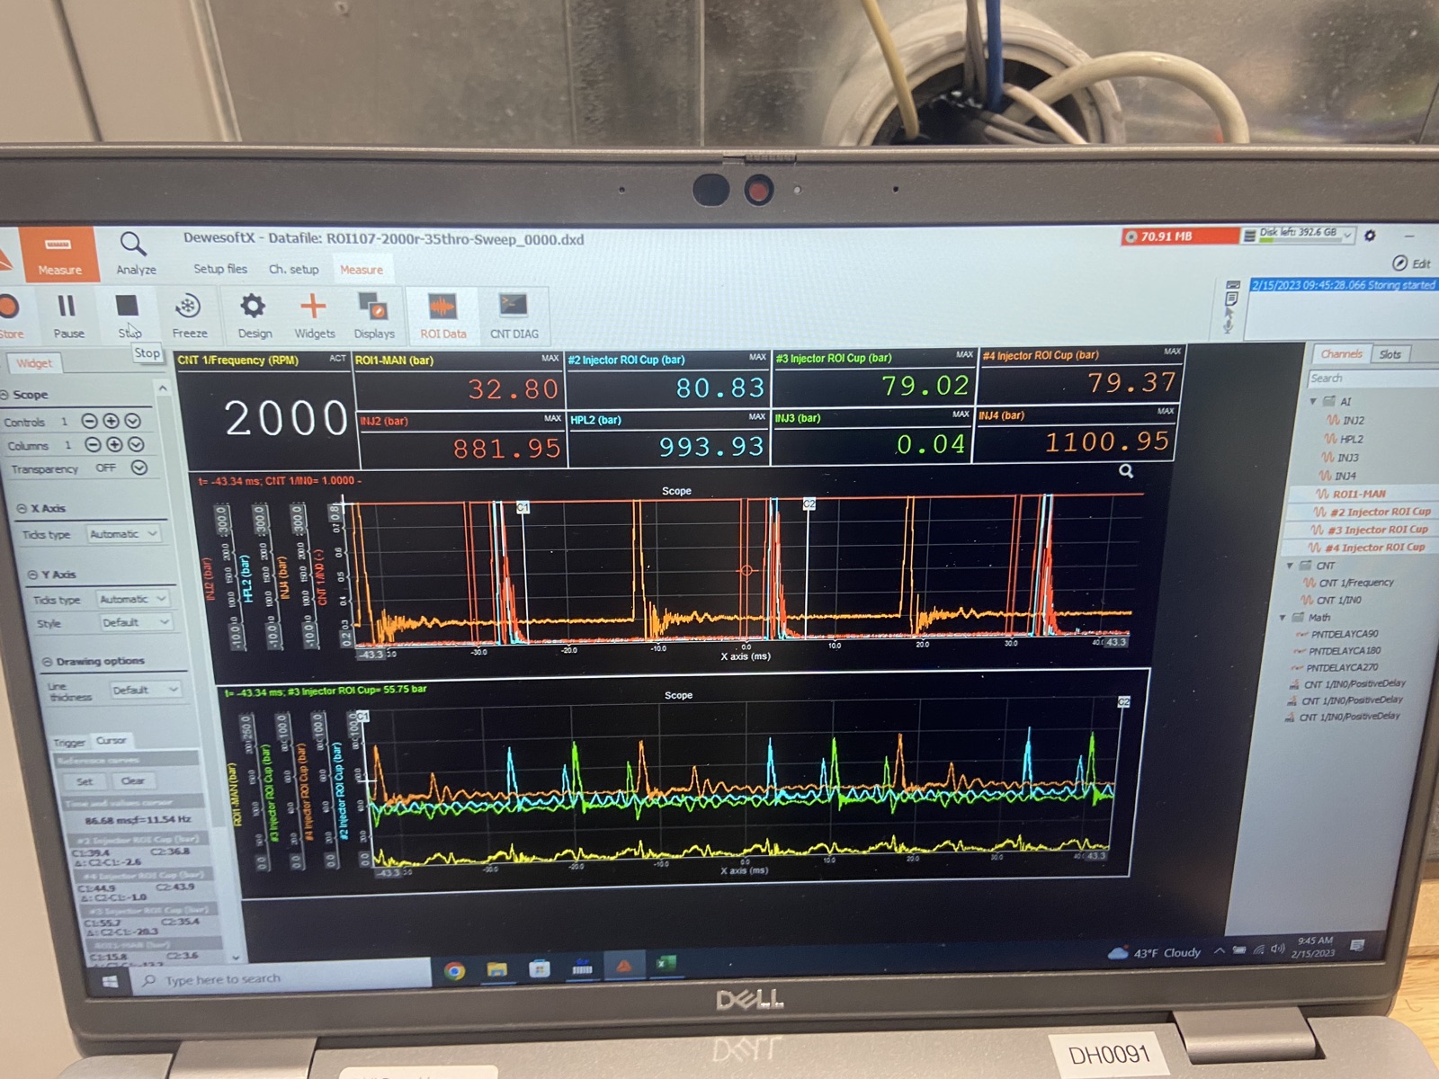
Task: Collapse the Drawing options section
Action: pos(47,662)
